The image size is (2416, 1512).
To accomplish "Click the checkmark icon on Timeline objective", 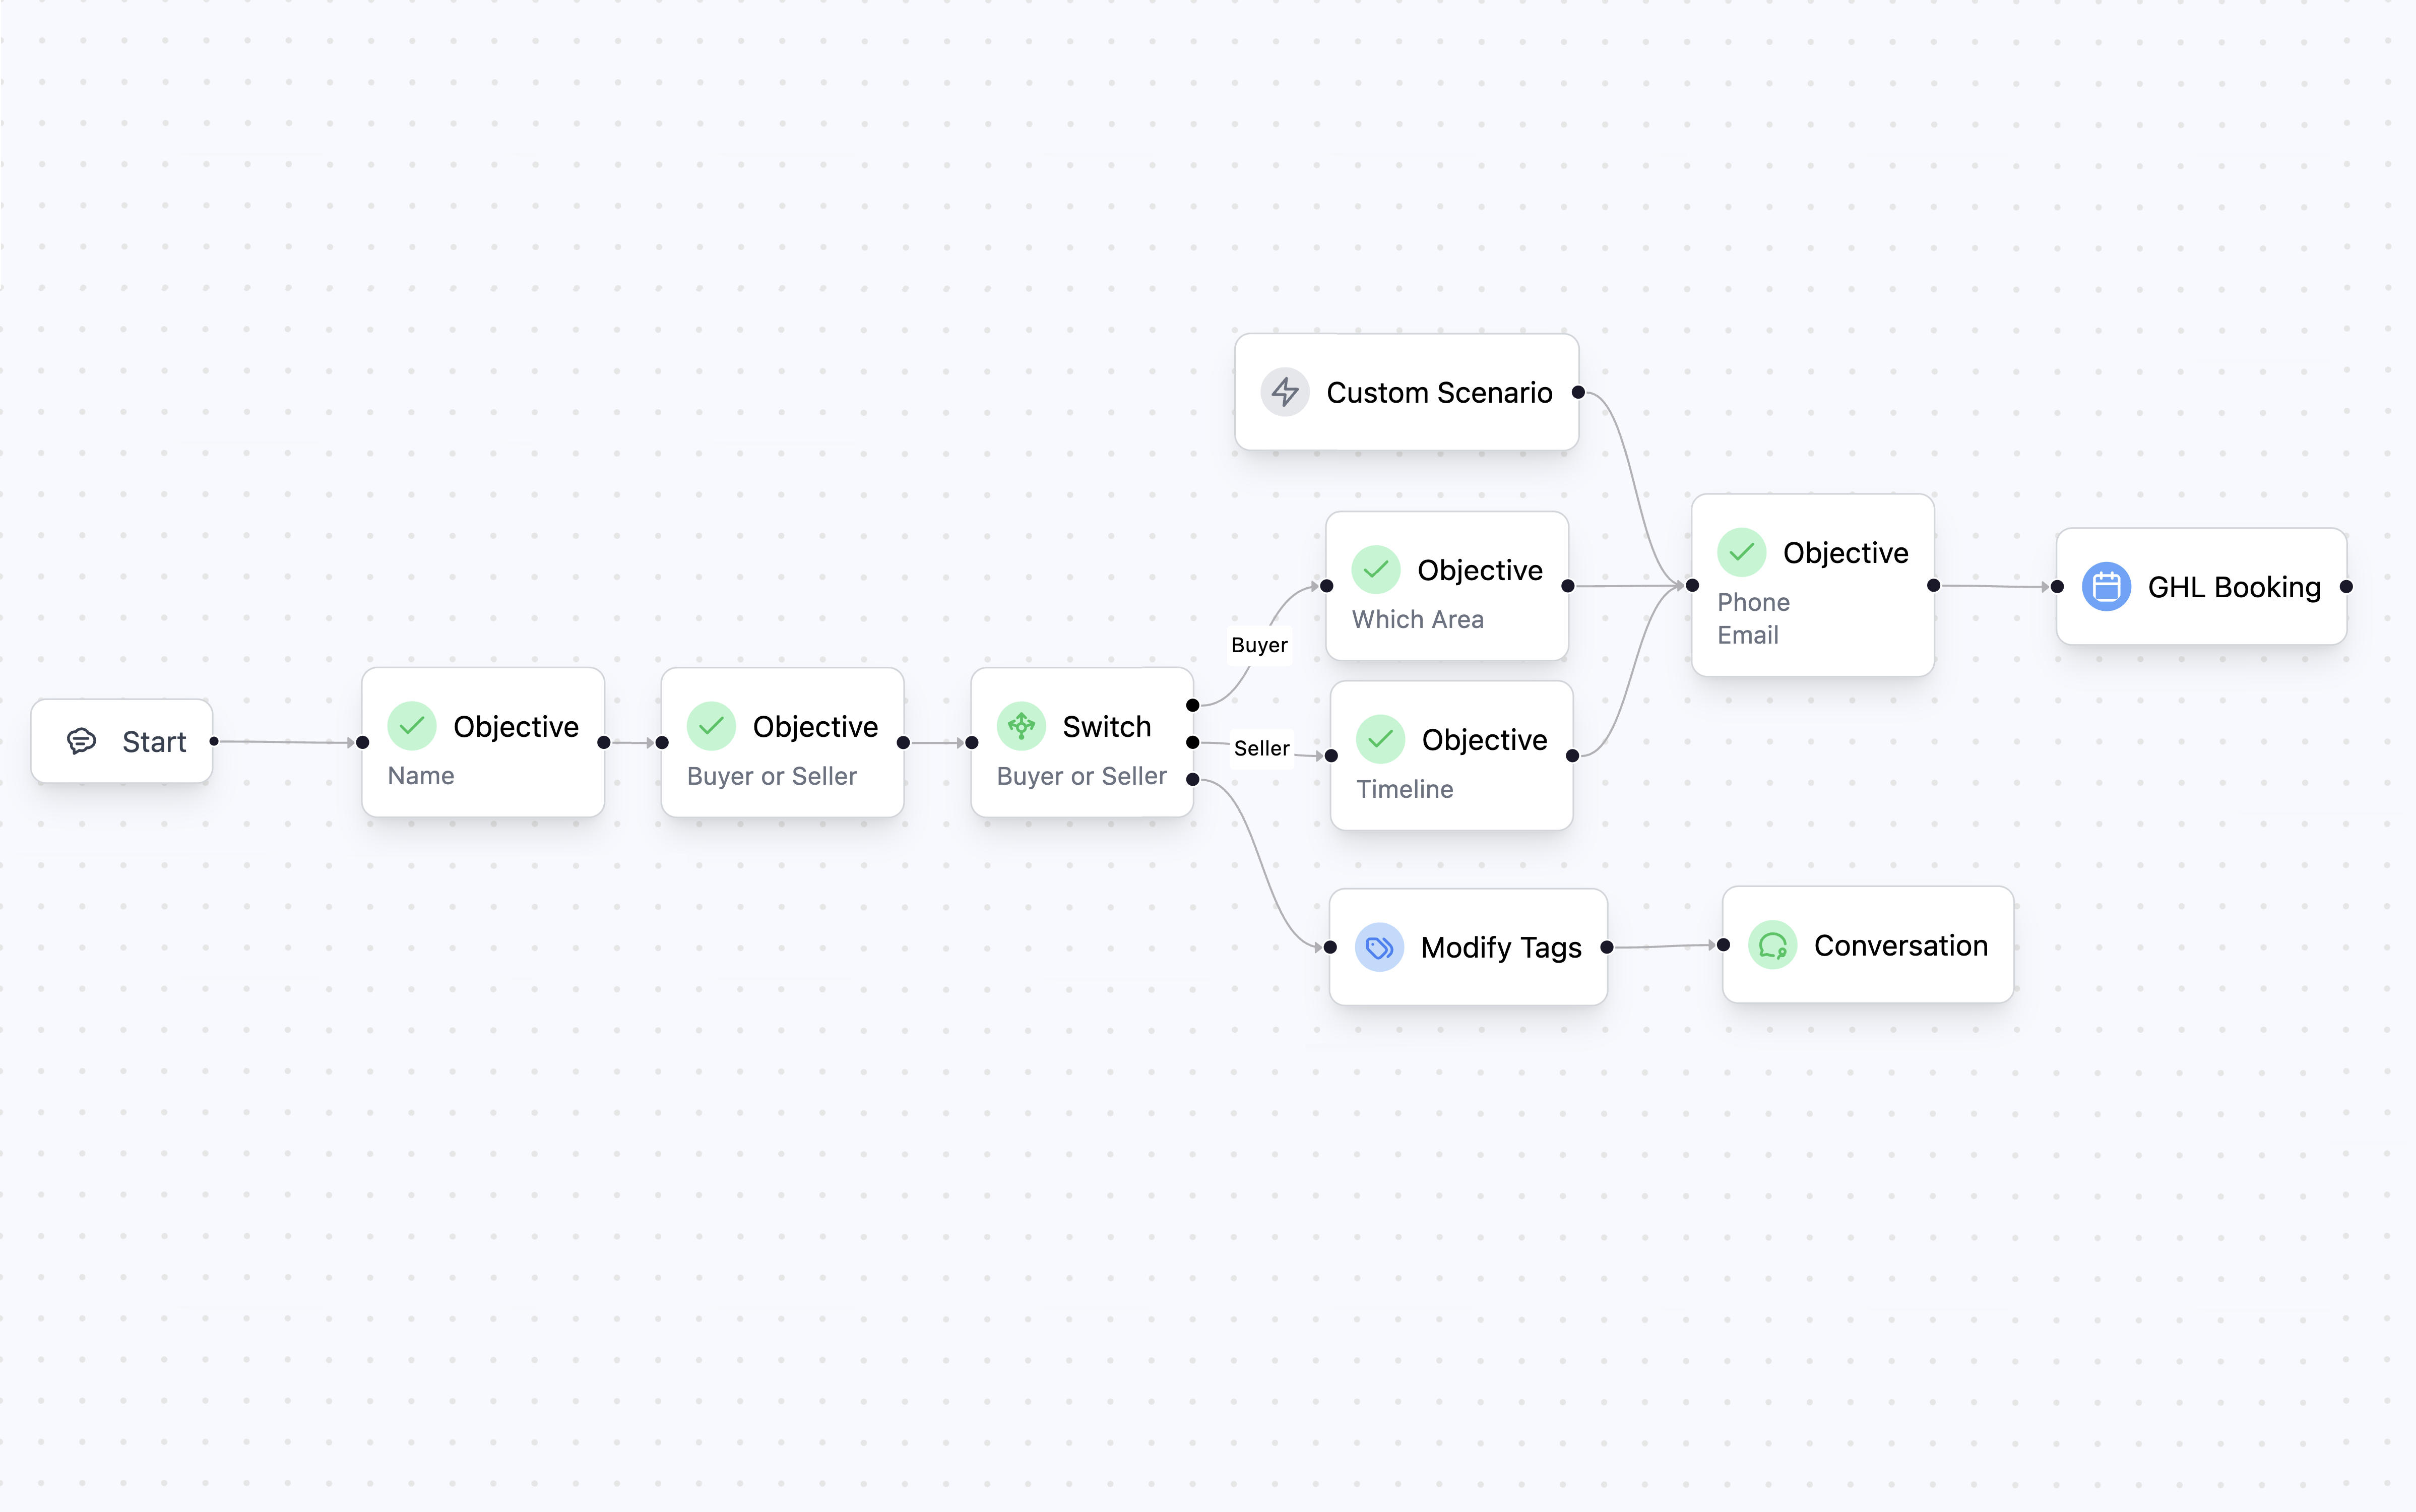I will click(1380, 740).
